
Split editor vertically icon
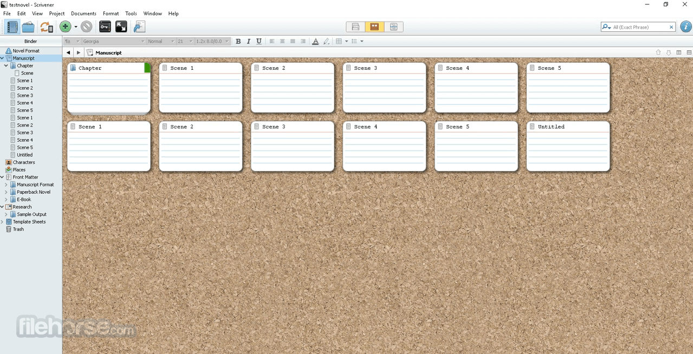coord(679,53)
